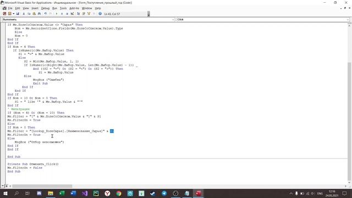
Task: Open the Debug menu
Action: click(x=45, y=8)
